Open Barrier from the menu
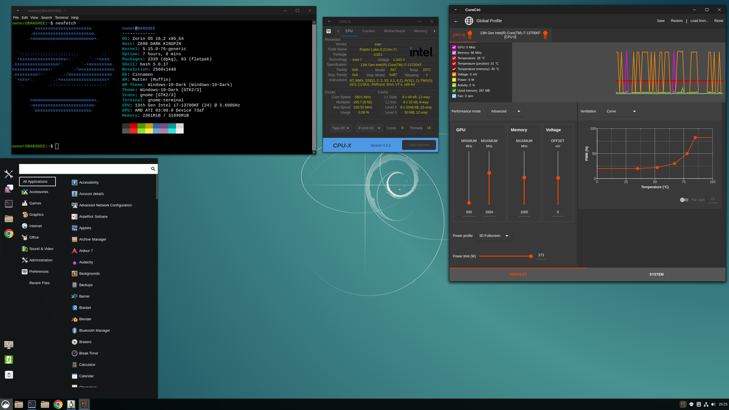 (80, 296)
